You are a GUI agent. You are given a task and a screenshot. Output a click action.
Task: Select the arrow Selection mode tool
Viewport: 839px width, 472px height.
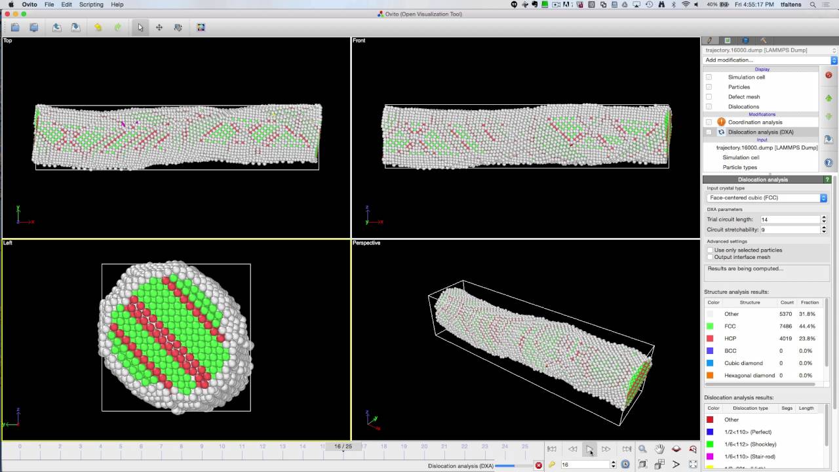point(140,28)
